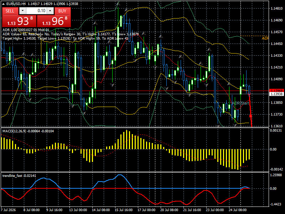This screenshot has width=285, height=214.
Task: Click the 14 Jul 08:00 time label
Action: tap(101, 210)
